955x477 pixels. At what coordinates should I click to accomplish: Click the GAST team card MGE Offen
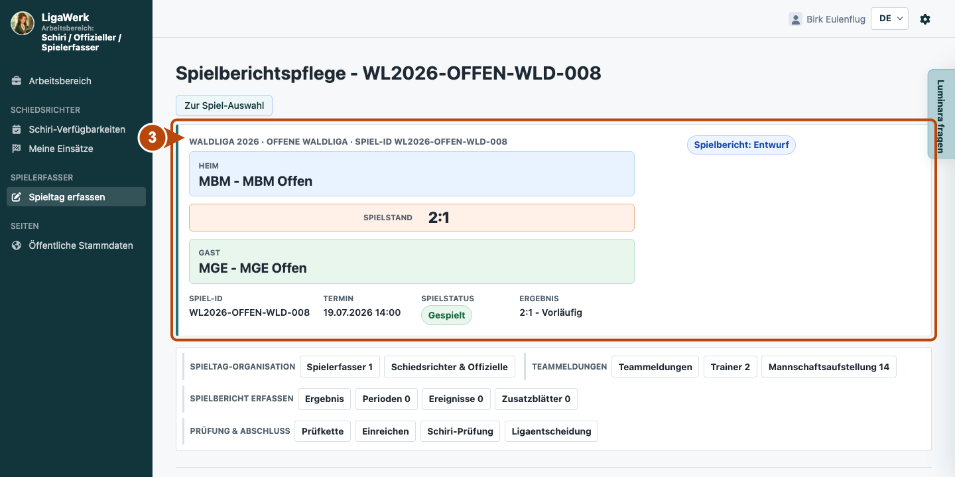412,261
